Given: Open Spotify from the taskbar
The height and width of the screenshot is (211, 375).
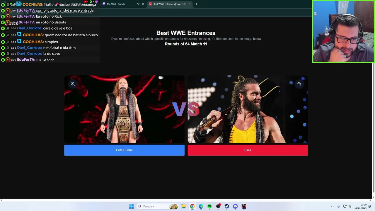Looking at the screenshot, I should click(209, 206).
